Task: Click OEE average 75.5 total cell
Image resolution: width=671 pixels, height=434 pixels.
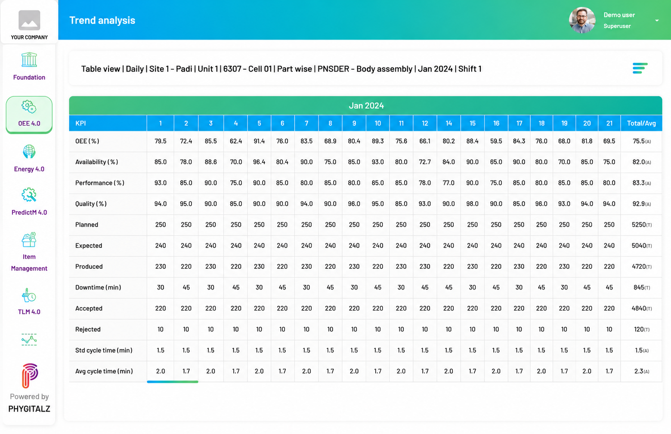Action: pyautogui.click(x=641, y=141)
